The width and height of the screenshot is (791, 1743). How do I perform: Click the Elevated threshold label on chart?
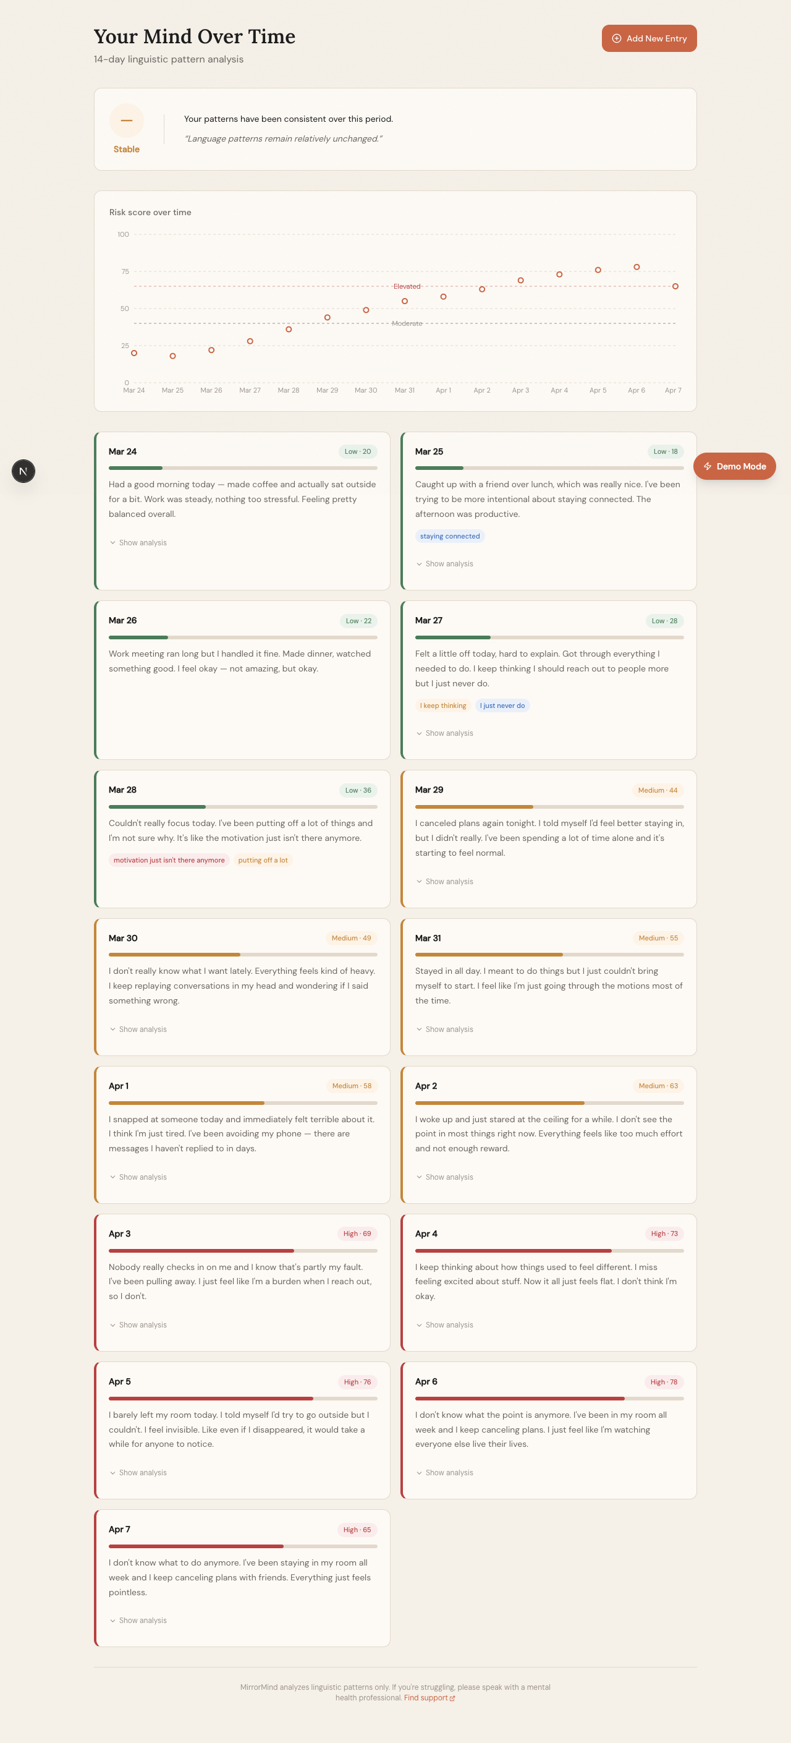point(407,286)
